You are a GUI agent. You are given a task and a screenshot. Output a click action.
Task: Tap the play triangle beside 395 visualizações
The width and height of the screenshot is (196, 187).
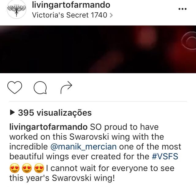click(12, 113)
